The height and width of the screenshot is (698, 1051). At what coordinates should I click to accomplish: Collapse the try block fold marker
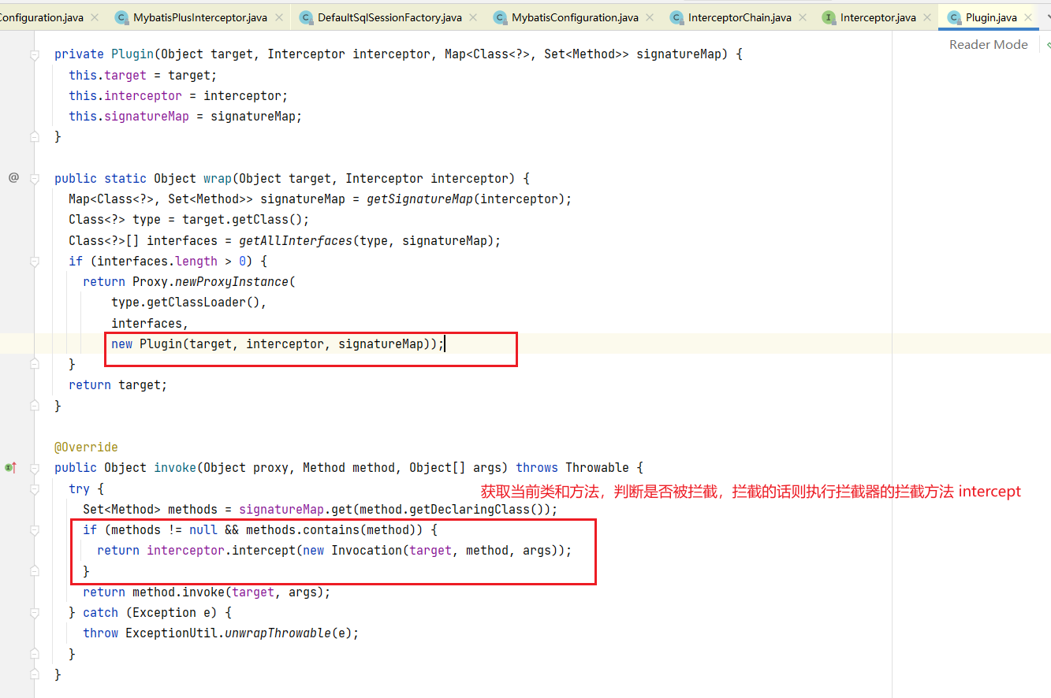coord(34,488)
